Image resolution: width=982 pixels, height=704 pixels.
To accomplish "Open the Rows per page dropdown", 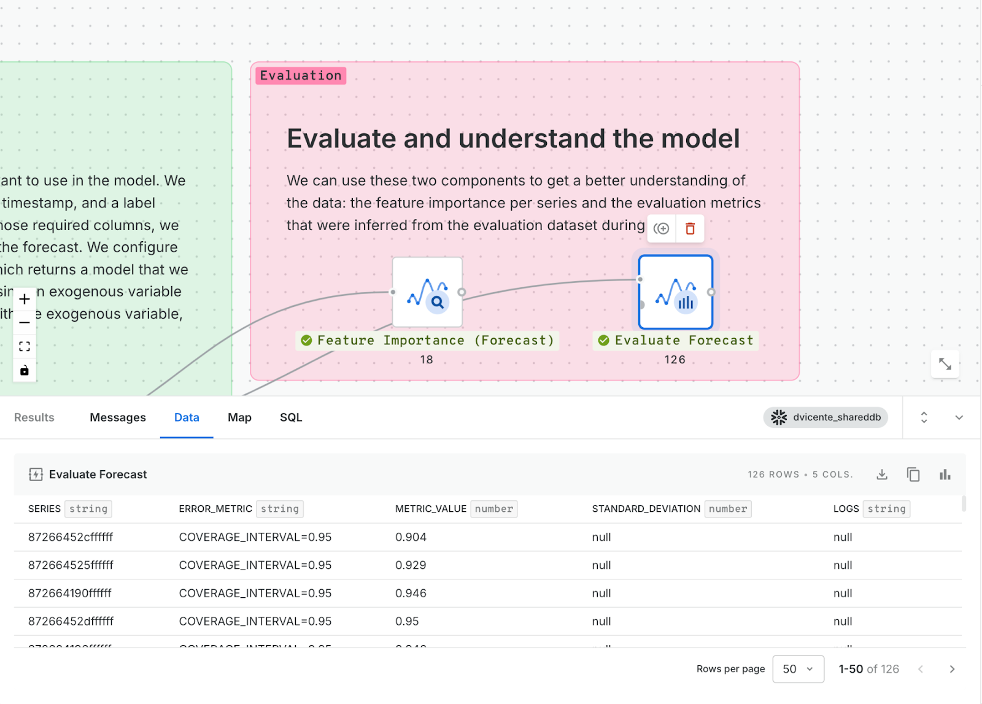I will [798, 669].
